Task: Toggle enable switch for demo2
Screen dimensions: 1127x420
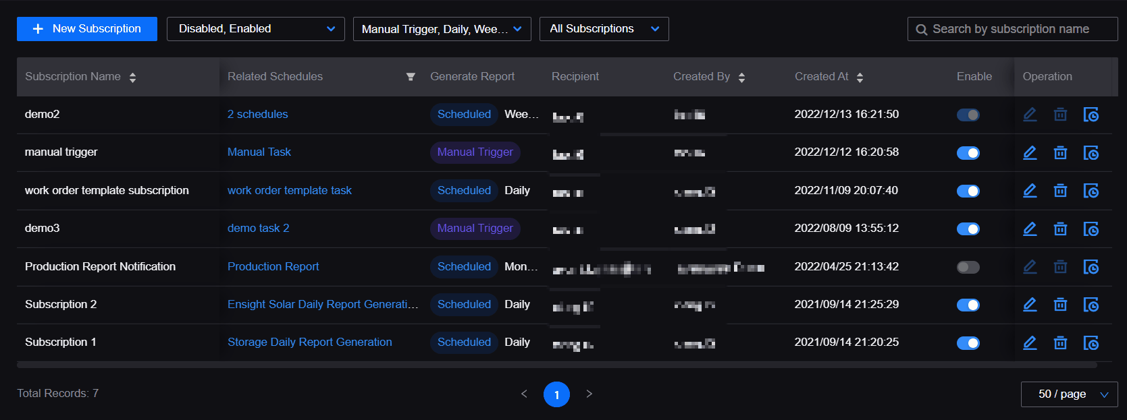Action: 968,115
